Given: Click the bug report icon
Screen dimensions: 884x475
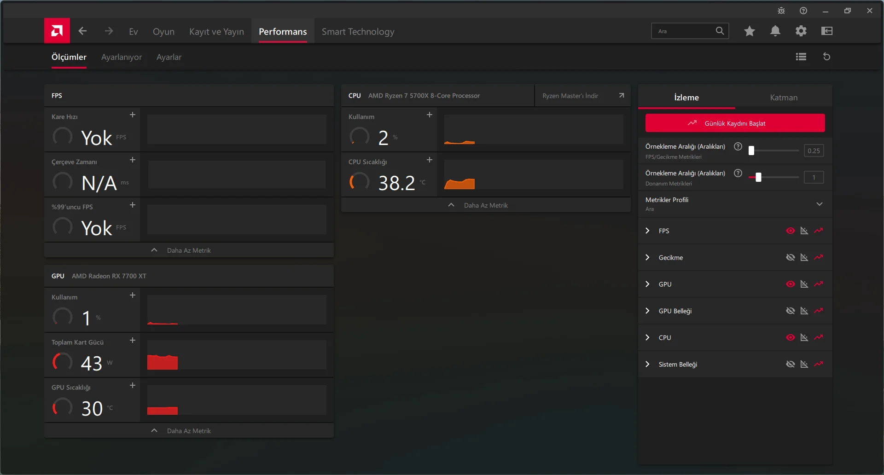Looking at the screenshot, I should [781, 11].
